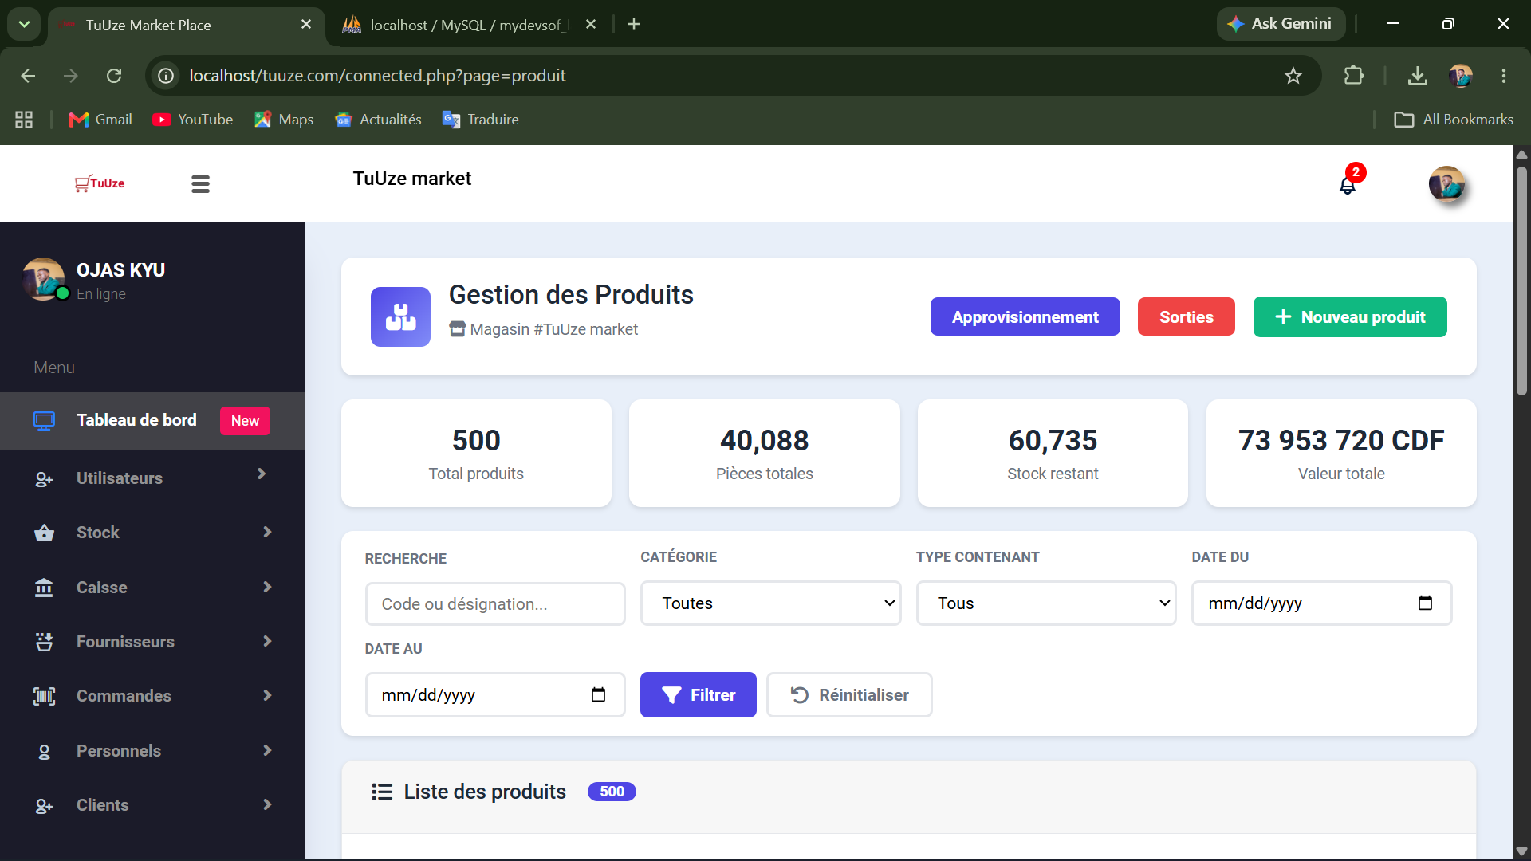The width and height of the screenshot is (1531, 861).
Task: Click the red Sorties button
Action: 1186,316
